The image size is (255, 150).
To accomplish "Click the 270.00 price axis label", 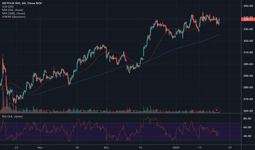I will 248,99.
